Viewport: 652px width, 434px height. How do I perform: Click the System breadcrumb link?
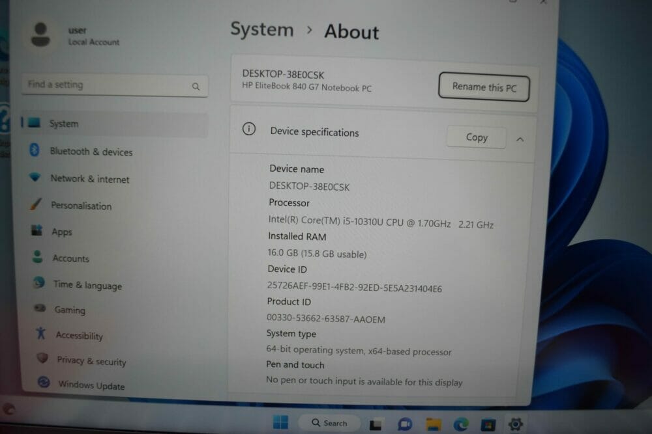[262, 29]
